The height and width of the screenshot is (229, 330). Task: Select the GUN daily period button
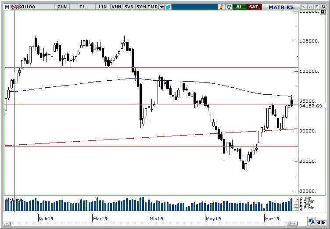click(62, 7)
